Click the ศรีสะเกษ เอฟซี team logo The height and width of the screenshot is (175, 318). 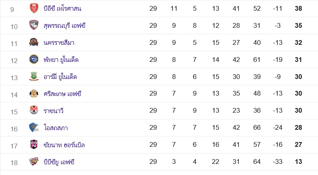click(34, 94)
